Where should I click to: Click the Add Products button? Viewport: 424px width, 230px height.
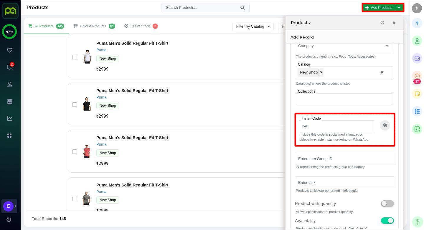pyautogui.click(x=379, y=8)
